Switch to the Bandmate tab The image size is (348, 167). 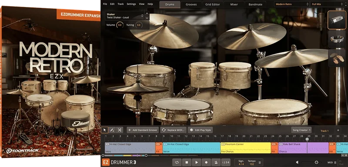pyautogui.click(x=255, y=4)
